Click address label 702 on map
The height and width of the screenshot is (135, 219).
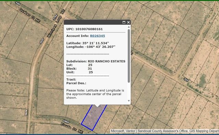tap(186, 80)
